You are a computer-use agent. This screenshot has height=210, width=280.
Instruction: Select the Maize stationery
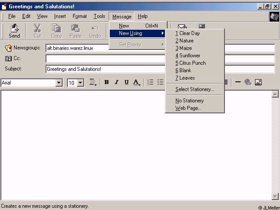pyautogui.click(x=195, y=48)
